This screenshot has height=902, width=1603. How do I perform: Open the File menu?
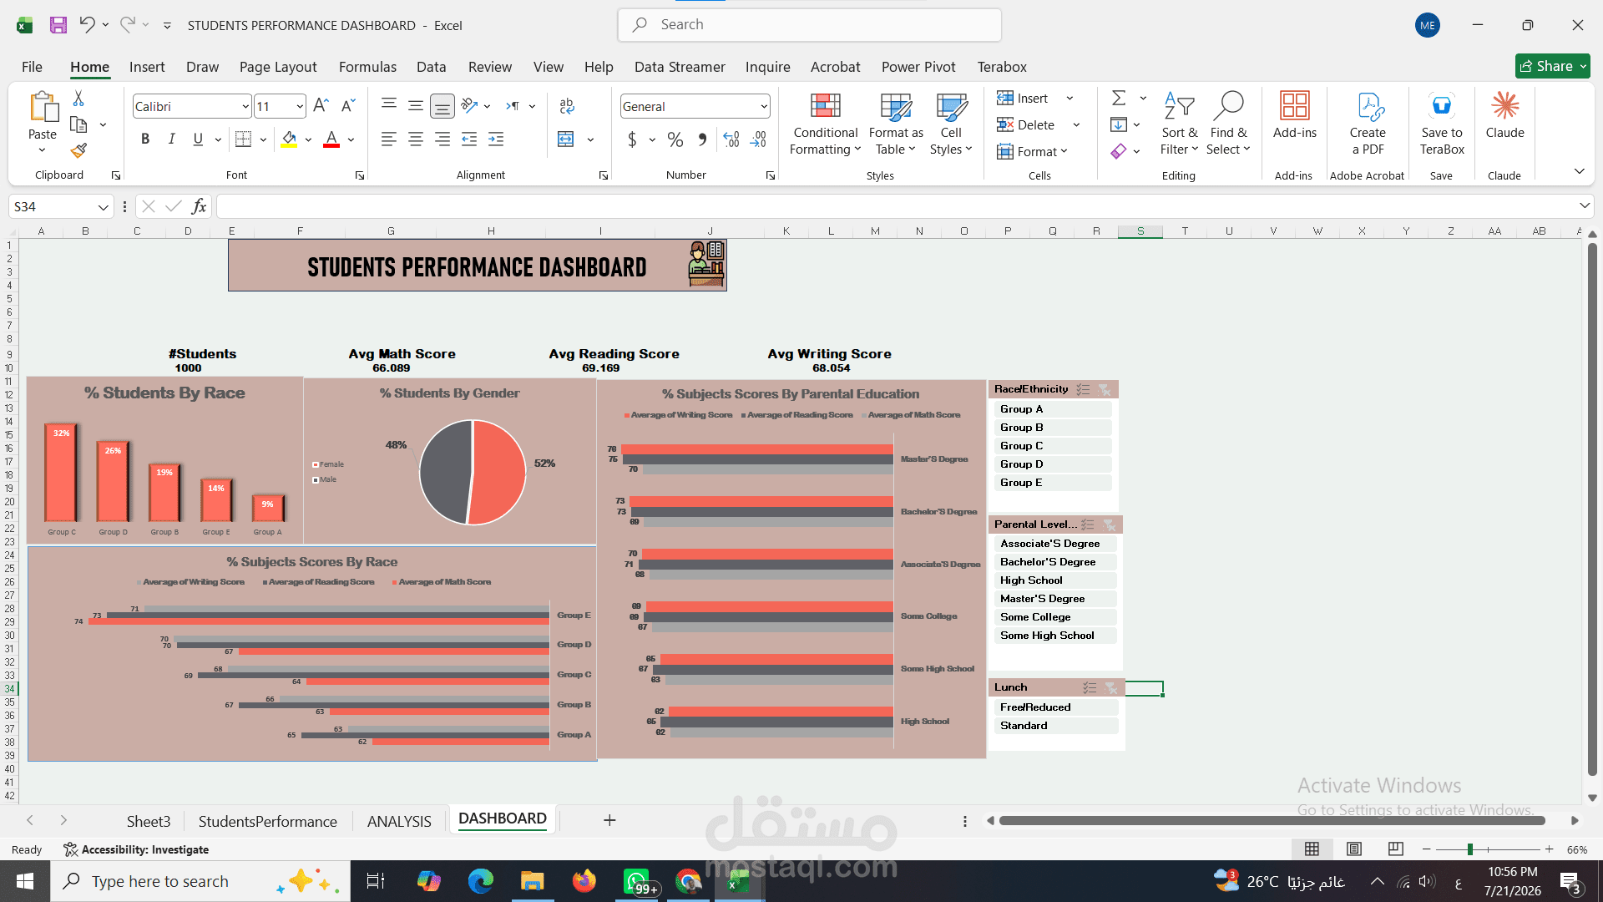tap(32, 67)
